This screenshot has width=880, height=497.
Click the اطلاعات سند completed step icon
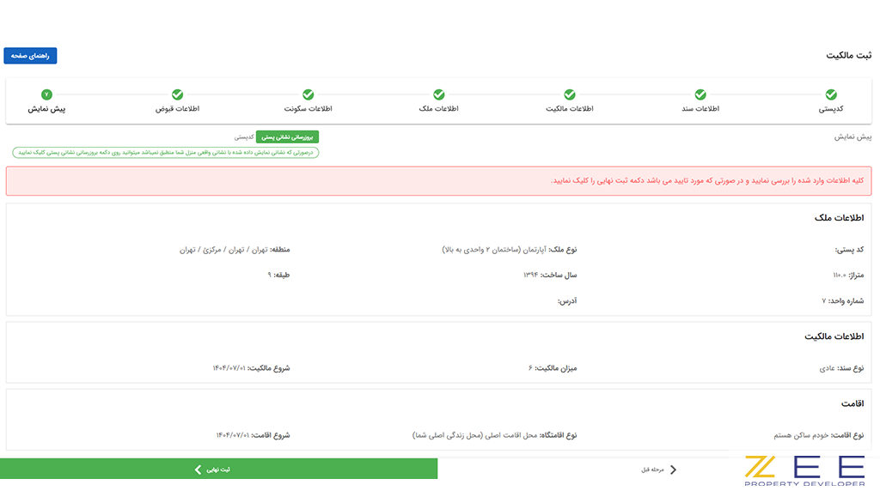click(699, 94)
